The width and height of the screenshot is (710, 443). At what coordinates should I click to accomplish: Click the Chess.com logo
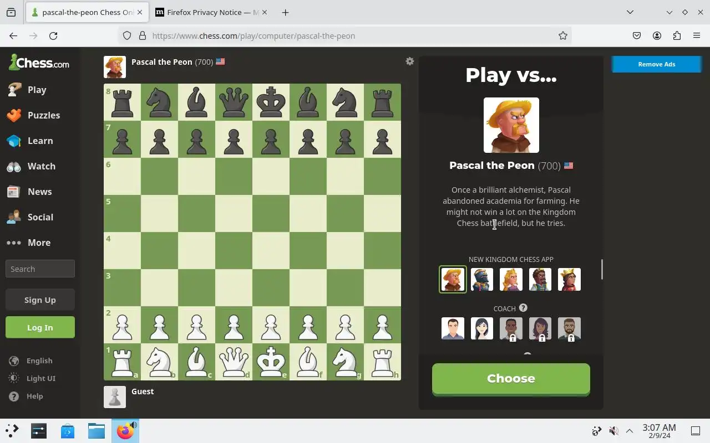[x=39, y=63]
